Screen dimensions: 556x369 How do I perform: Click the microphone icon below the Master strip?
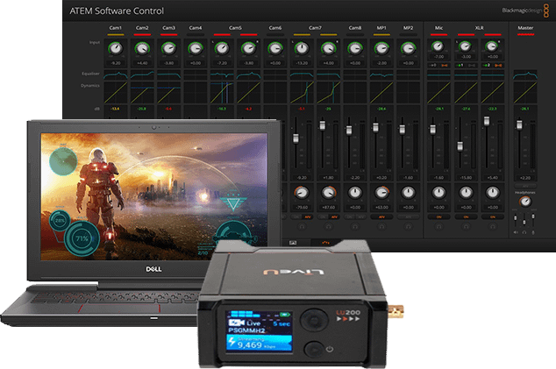click(x=533, y=232)
